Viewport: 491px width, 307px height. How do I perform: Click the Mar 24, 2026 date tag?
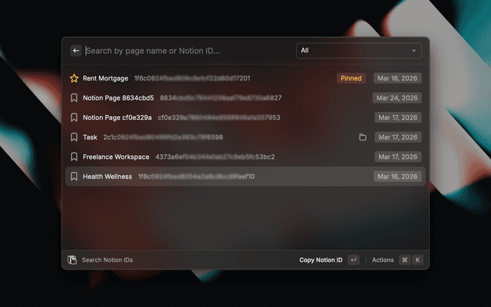[397, 98]
